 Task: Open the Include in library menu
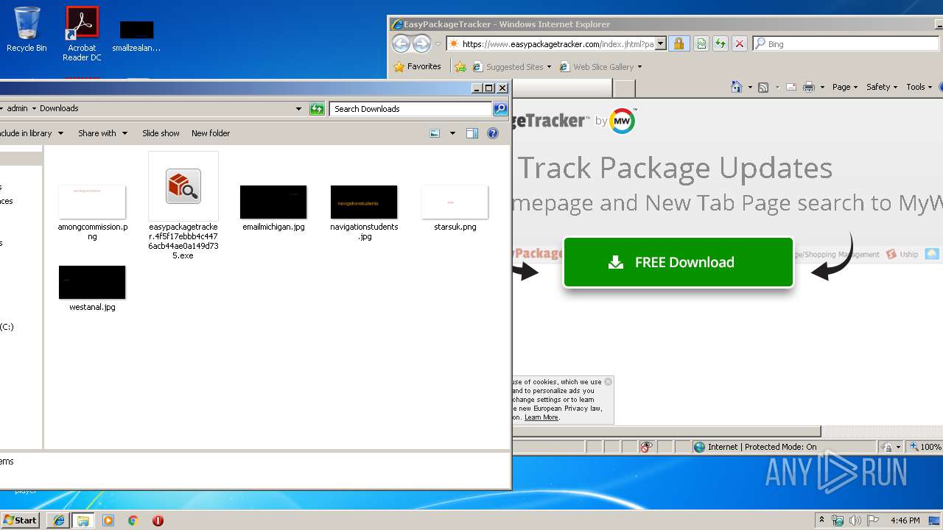pyautogui.click(x=31, y=133)
